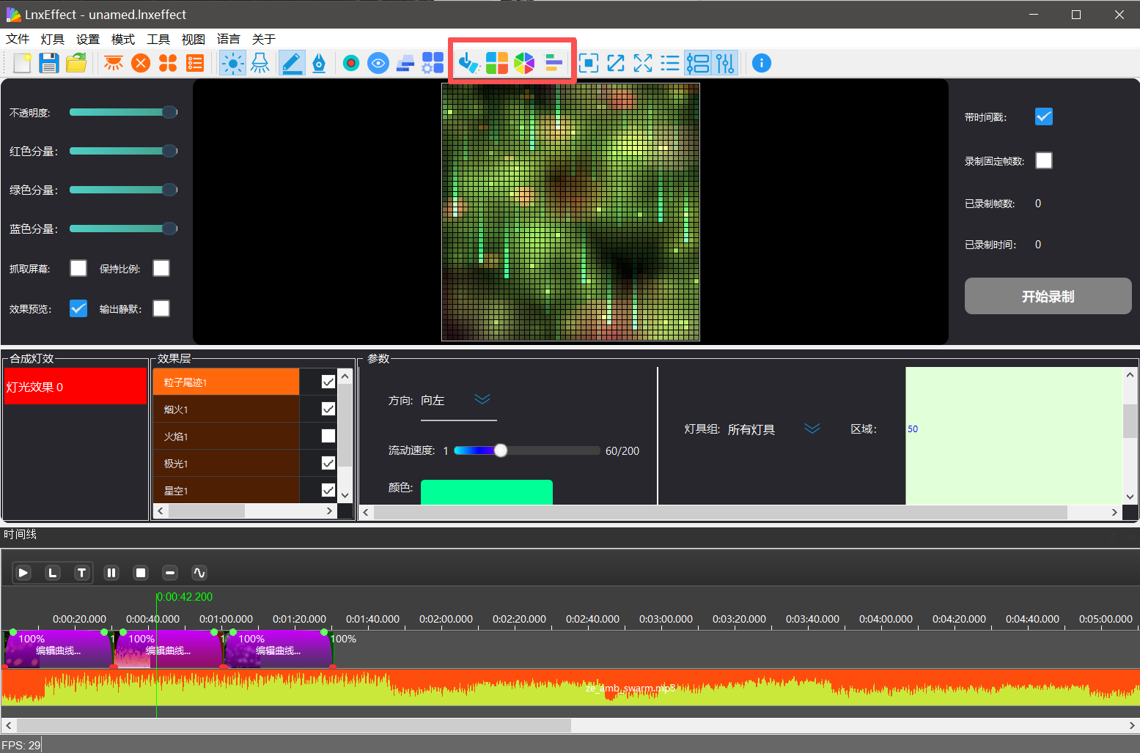Open the 灯具组 fixture group dropdown
Viewport: 1140px width, 753px height.
812,429
